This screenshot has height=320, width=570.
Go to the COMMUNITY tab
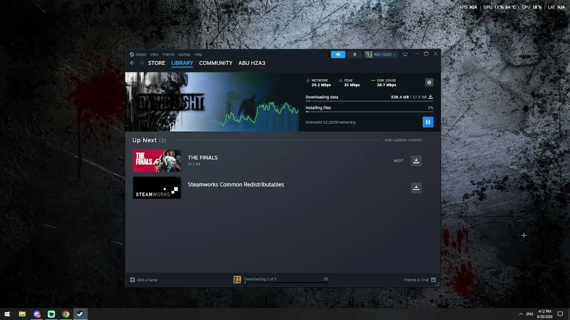(x=216, y=63)
